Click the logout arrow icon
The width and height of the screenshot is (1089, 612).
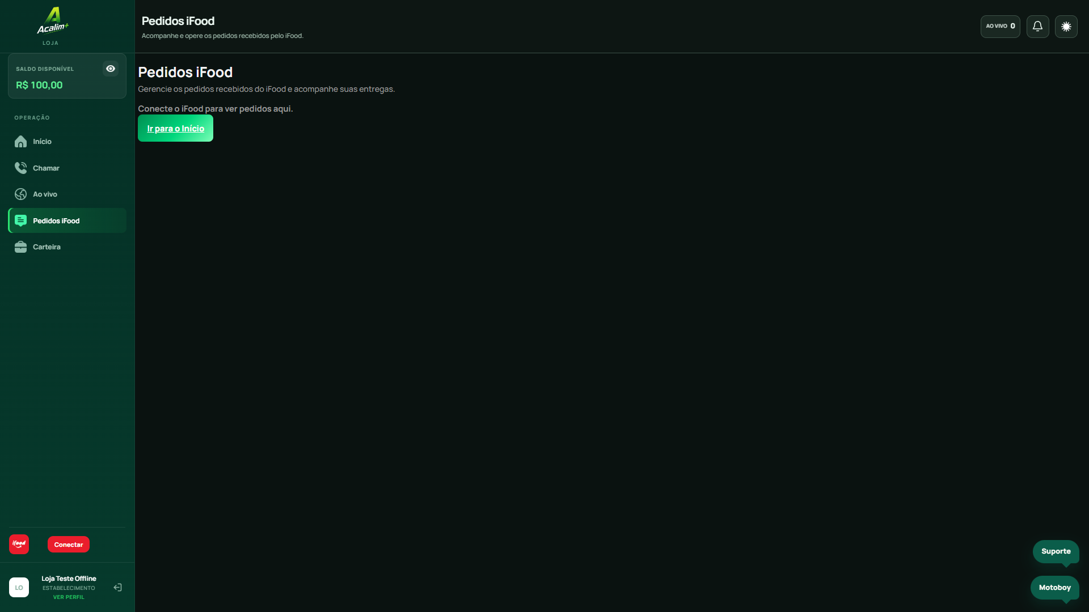click(x=118, y=588)
